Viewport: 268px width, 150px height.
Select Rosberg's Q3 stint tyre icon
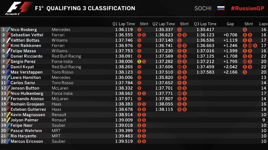(245, 30)
